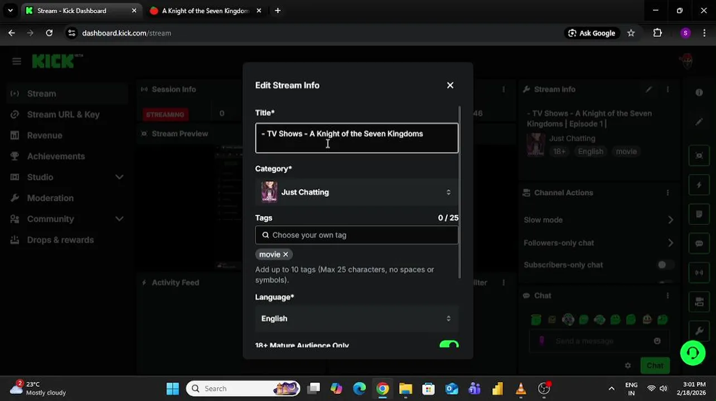
Task: Click the Stream Info panel's Just Chatting thumbnail
Action: (x=536, y=144)
